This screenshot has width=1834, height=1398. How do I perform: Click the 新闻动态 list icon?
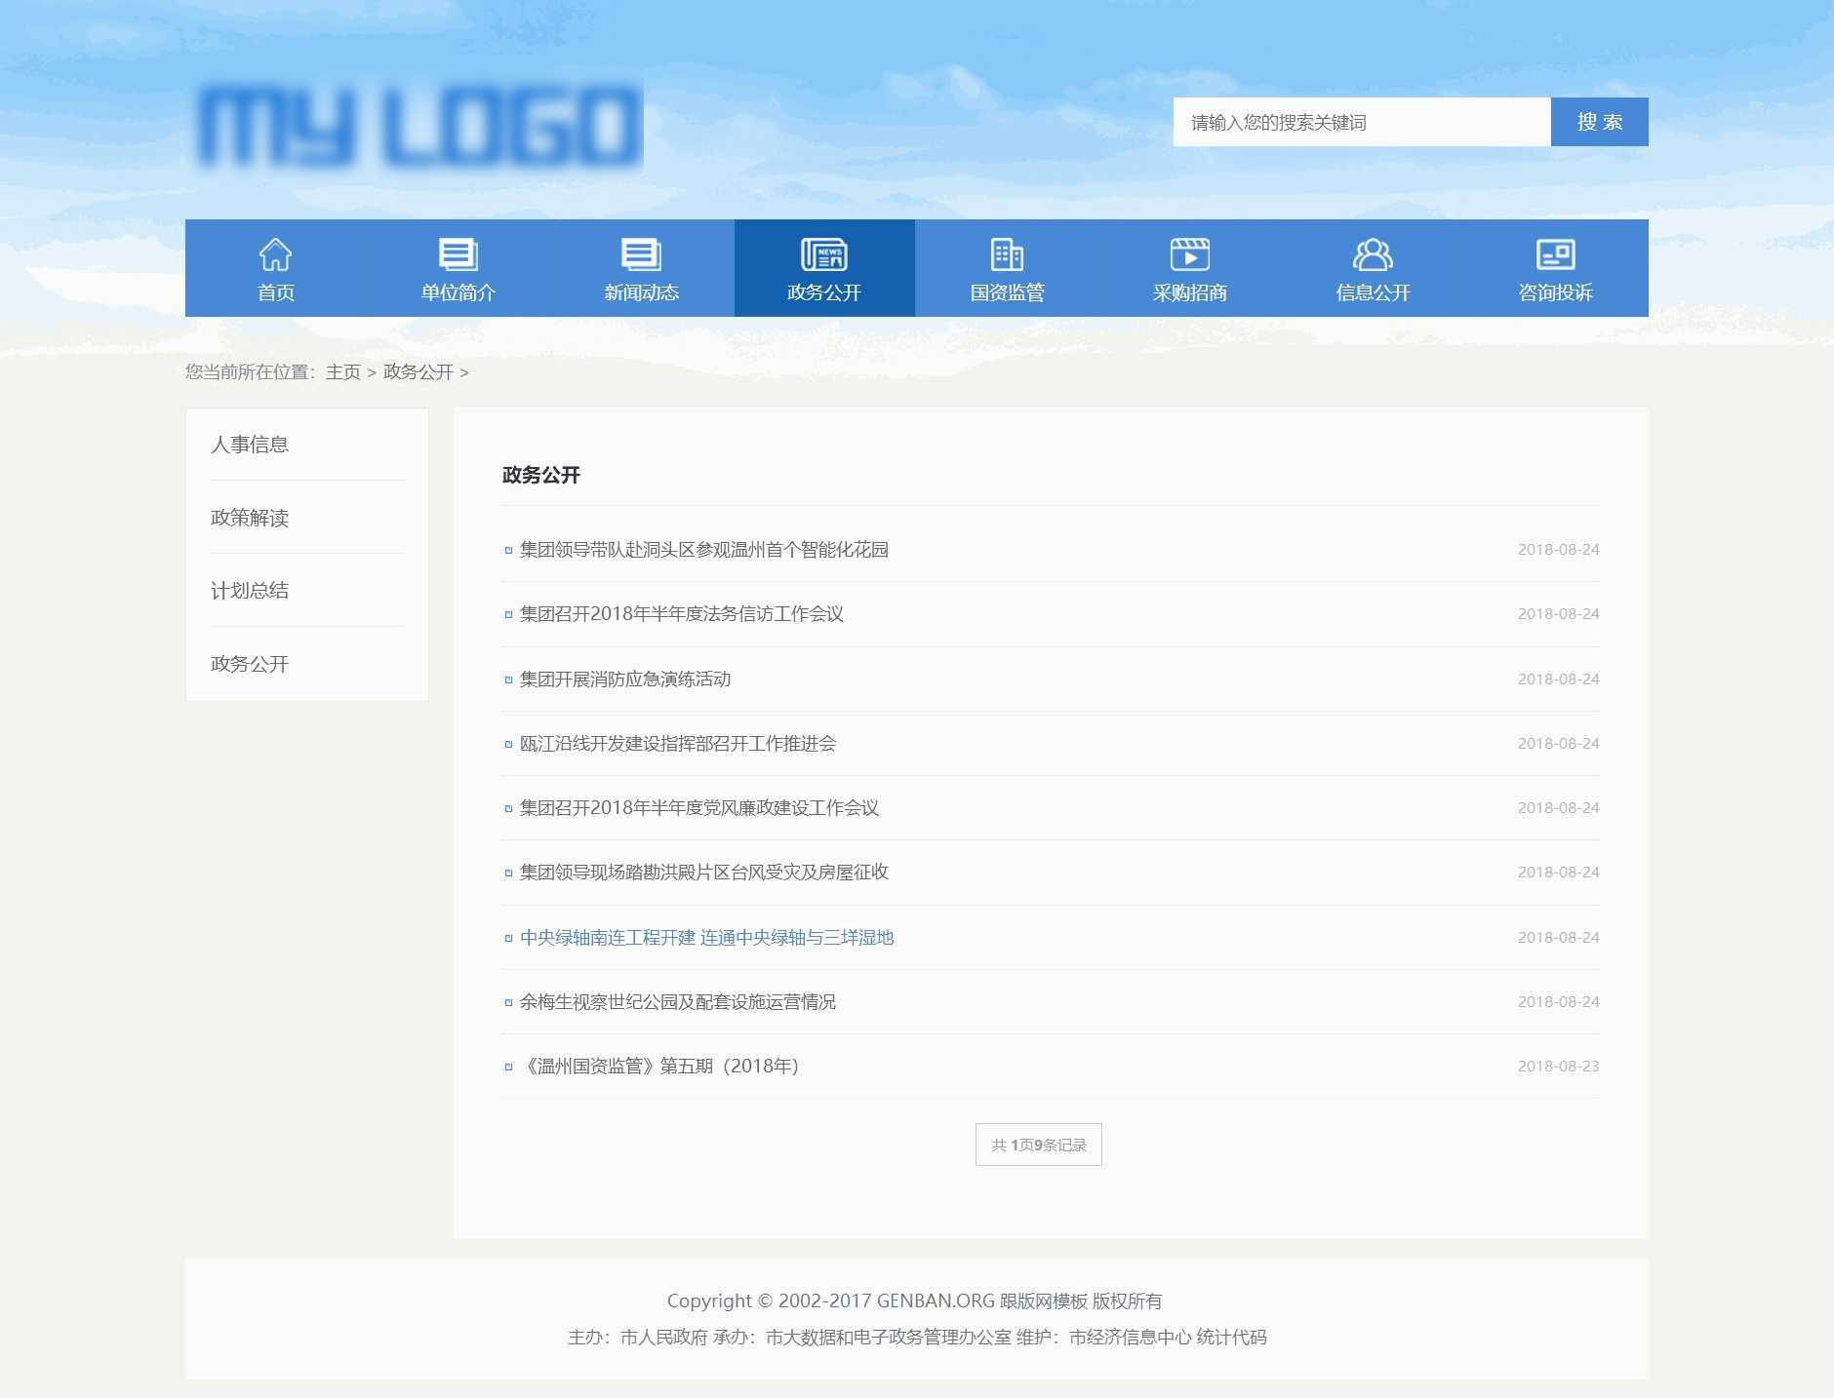(x=641, y=254)
